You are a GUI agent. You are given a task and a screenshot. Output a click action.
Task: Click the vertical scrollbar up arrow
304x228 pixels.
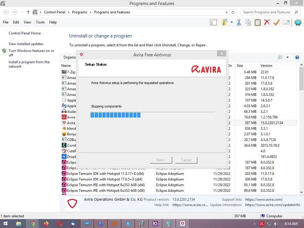(x=301, y=65)
